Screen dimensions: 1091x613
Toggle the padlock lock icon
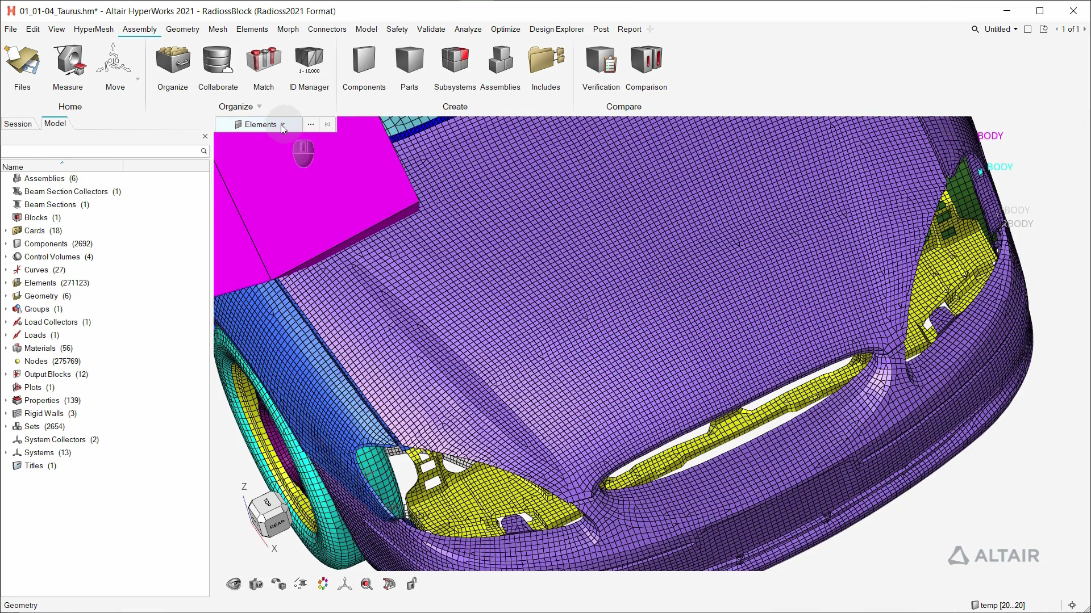412,583
